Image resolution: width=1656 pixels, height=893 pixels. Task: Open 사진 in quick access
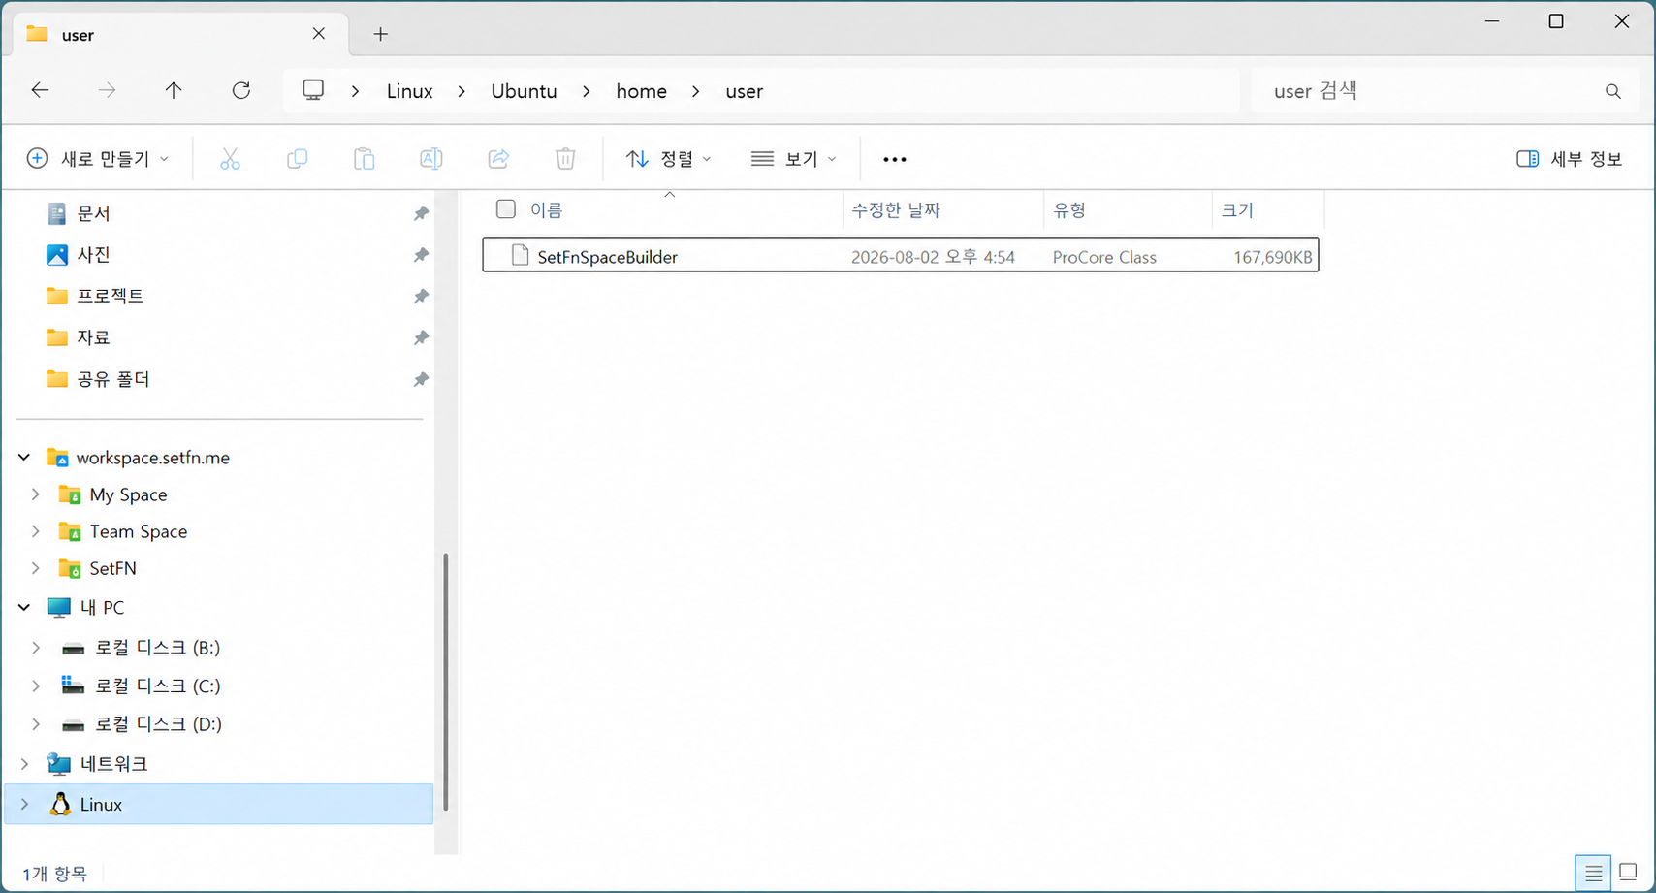coord(93,255)
